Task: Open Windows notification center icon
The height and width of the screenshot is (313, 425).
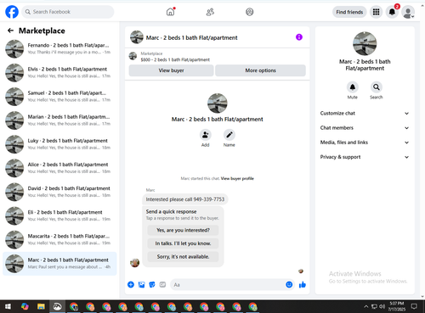Action: point(414,306)
